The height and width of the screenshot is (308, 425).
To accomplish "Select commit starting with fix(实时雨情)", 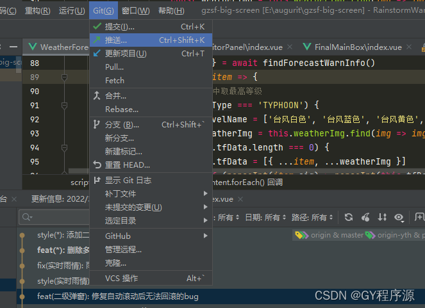I will point(63,265).
